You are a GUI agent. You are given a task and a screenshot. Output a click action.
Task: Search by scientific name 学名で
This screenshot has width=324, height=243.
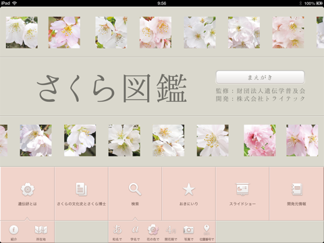(135, 232)
